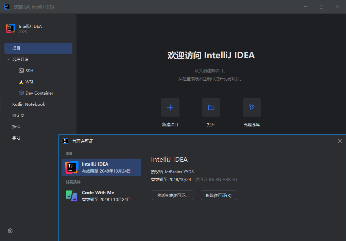Open the 远程开发 item
This screenshot has height=241, width=346.
(20, 59)
